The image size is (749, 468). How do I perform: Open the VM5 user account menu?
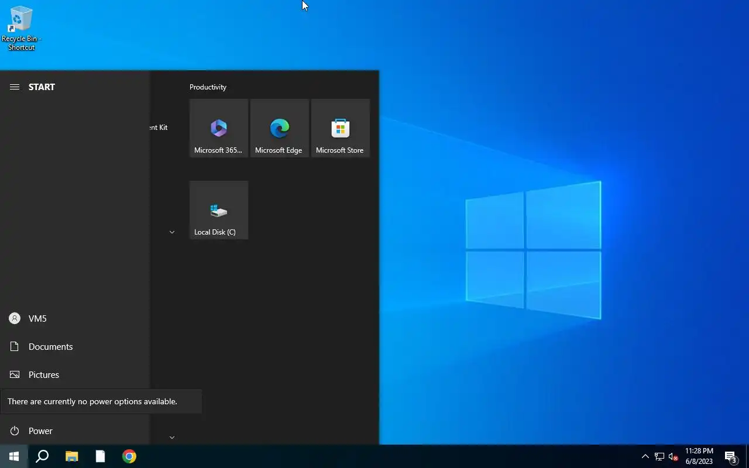pos(75,318)
